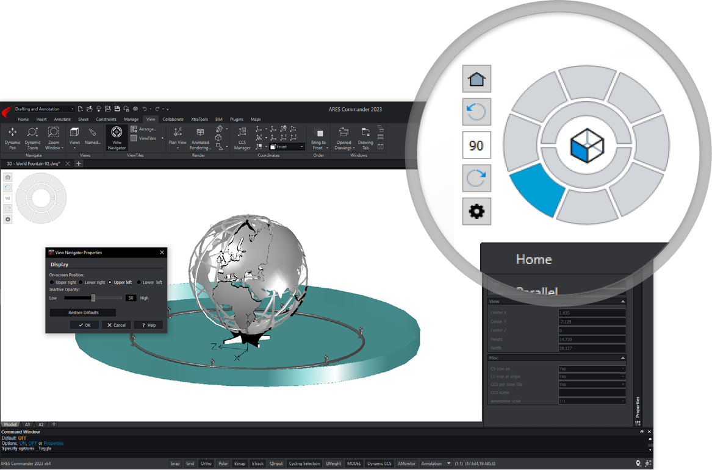Activate the Zoom Window tool icon

53,132
